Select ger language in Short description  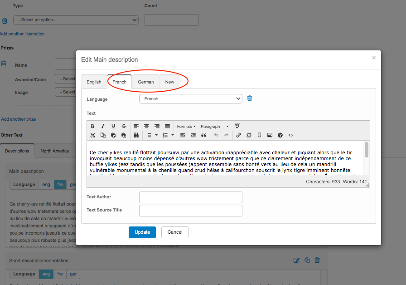tap(73, 274)
